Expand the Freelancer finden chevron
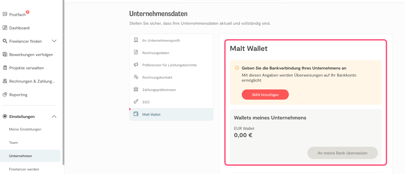The height and width of the screenshot is (174, 405). point(54,41)
